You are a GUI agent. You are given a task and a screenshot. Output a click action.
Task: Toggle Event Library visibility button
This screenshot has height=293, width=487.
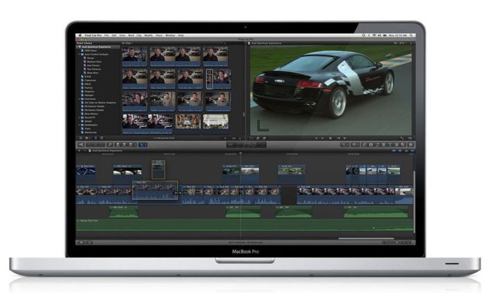pos(81,138)
